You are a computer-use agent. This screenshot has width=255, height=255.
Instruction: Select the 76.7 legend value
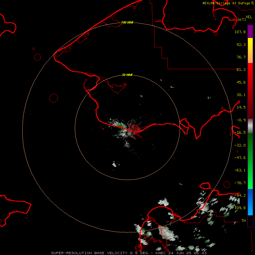tap(241, 57)
